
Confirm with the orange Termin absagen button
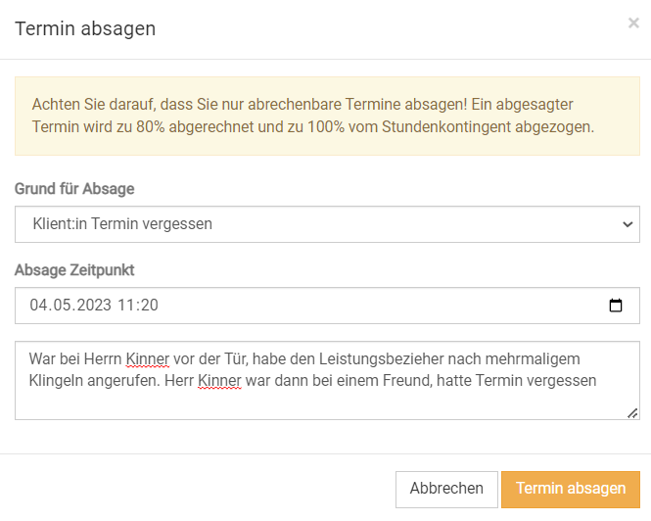click(571, 489)
